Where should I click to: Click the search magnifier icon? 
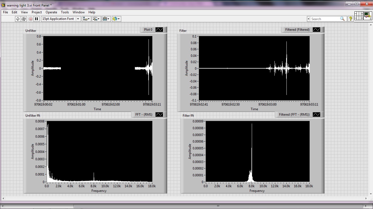(x=342, y=19)
